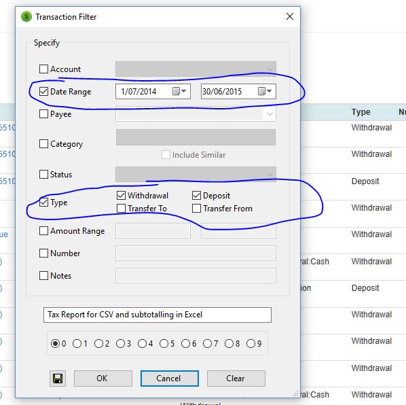This screenshot has width=406, height=405.
Task: Select filter slot radio button 3
Action: coord(120,344)
